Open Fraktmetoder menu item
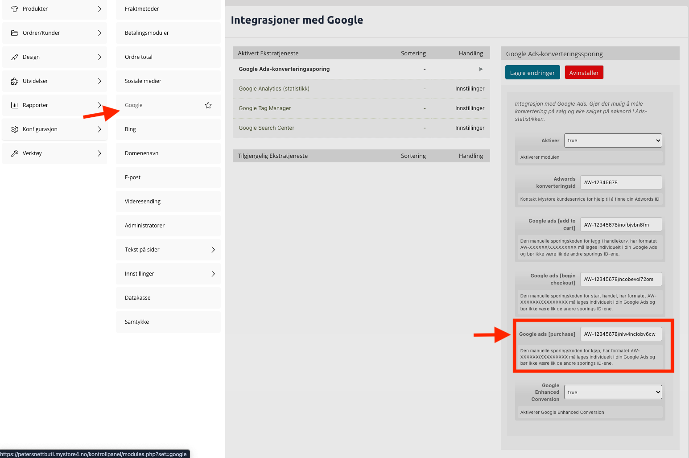 tap(168, 9)
